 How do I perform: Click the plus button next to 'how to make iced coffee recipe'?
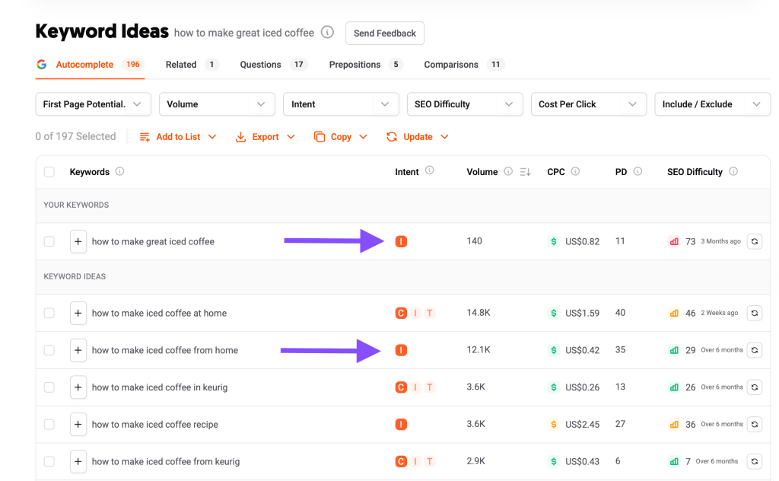tap(78, 424)
